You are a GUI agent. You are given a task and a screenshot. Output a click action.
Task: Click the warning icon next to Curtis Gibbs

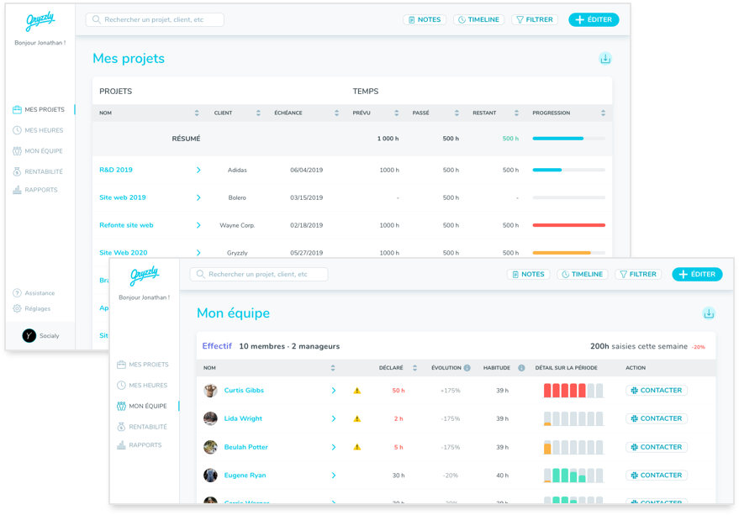point(356,390)
